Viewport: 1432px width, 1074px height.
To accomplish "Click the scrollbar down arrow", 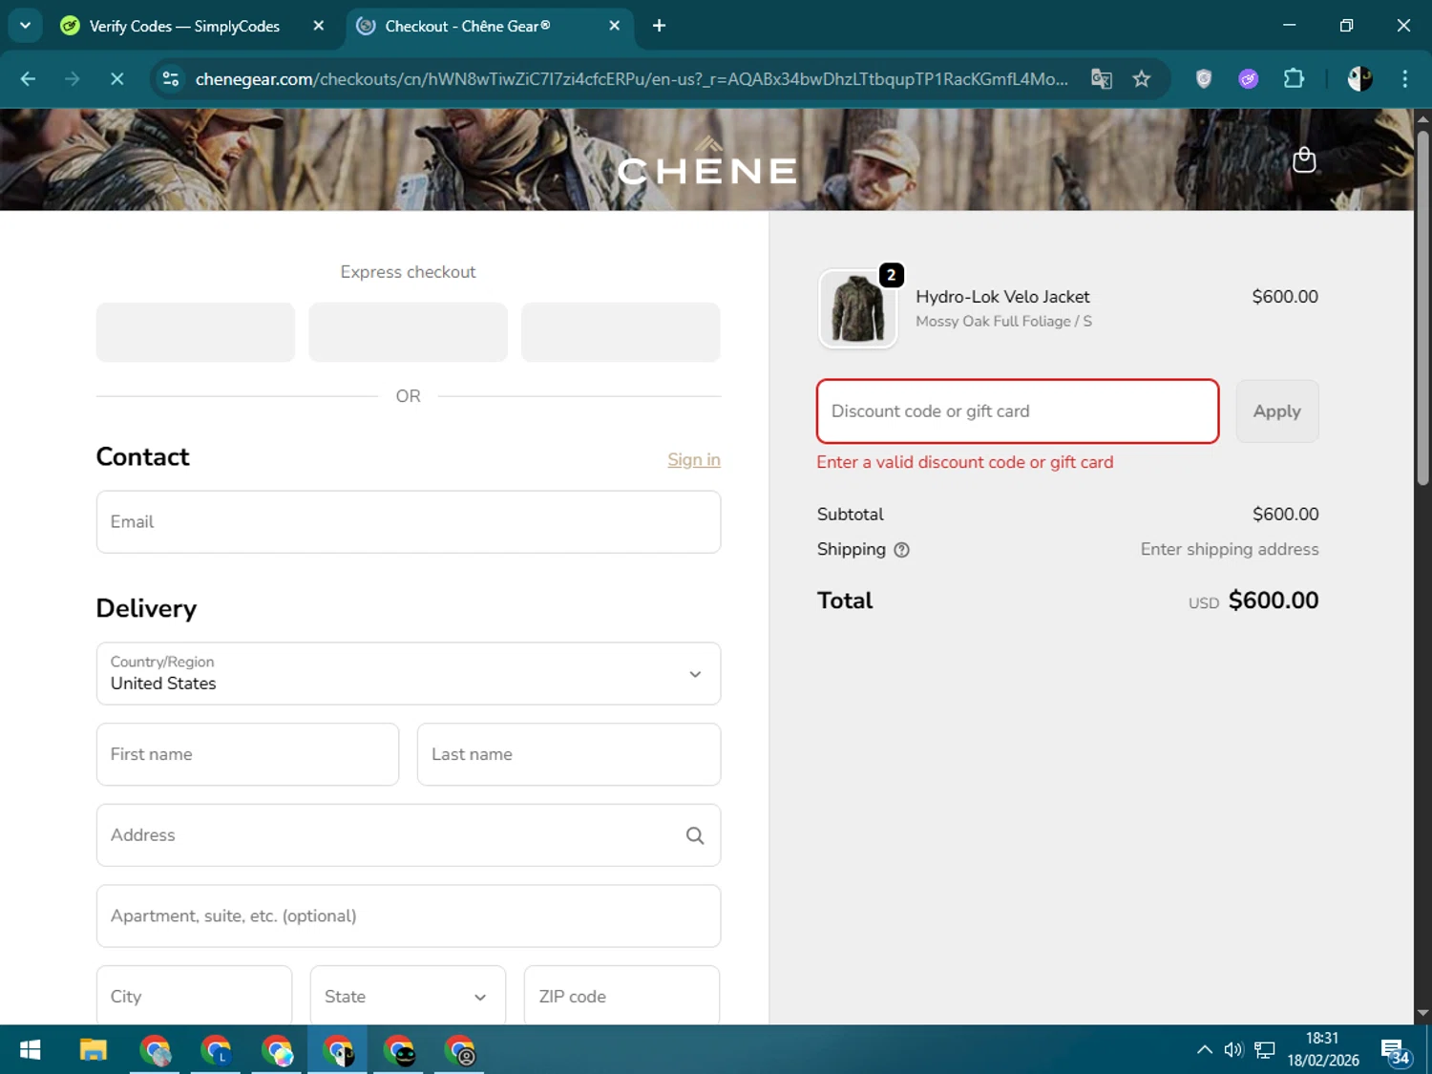I will point(1422,1013).
